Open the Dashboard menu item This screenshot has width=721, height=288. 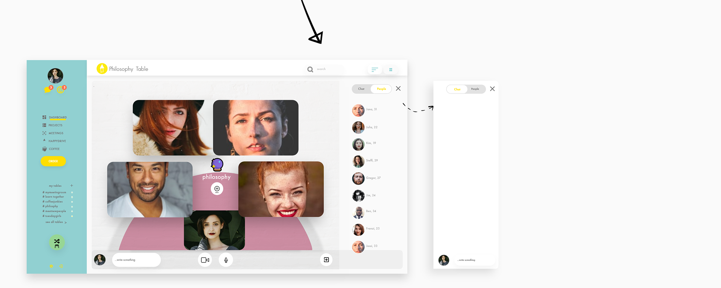(57, 118)
